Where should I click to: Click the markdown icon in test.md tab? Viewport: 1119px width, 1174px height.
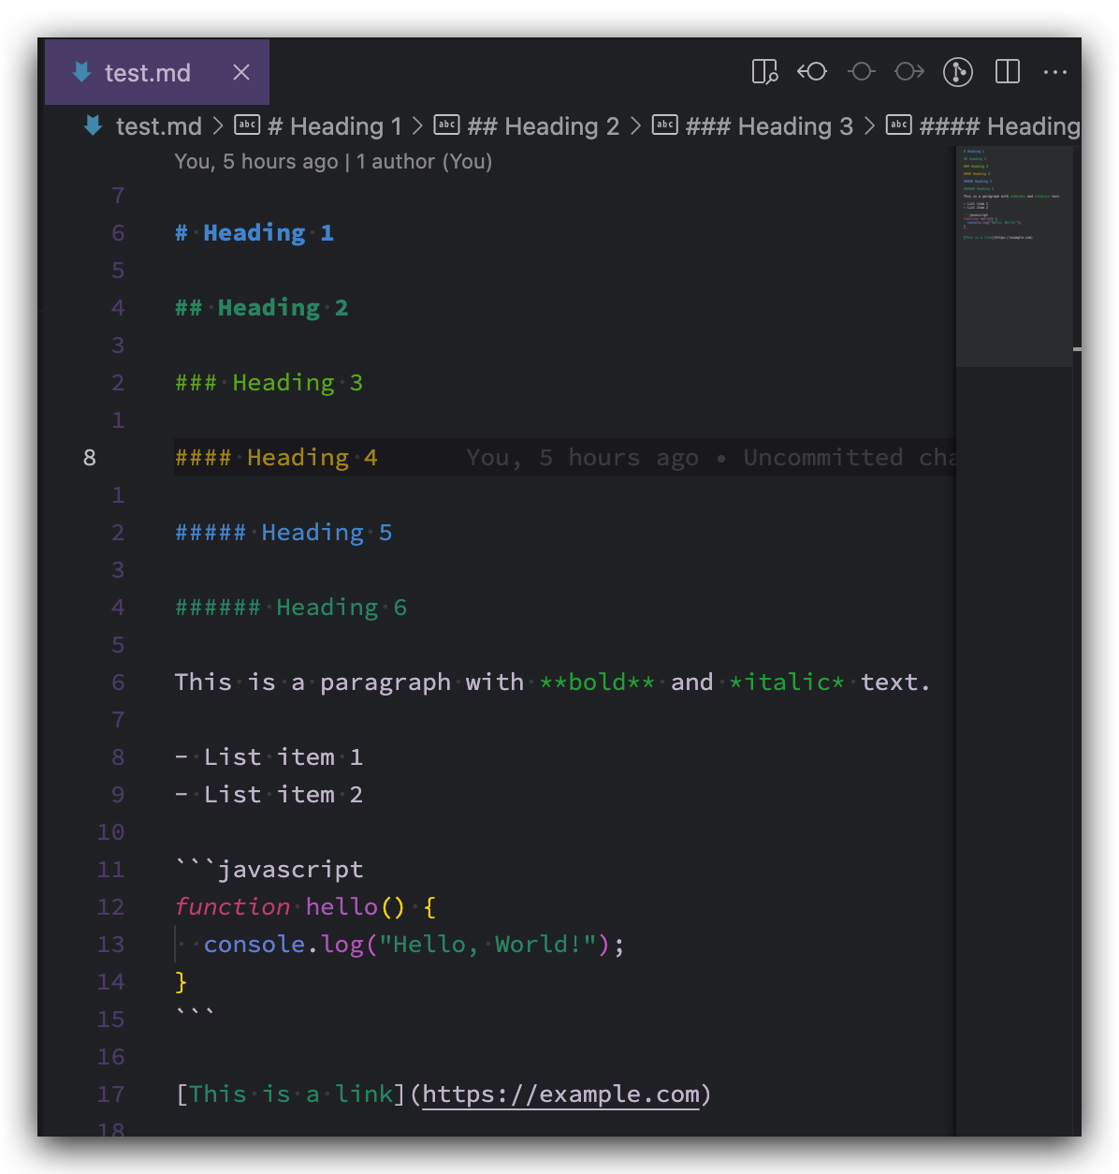tap(82, 72)
